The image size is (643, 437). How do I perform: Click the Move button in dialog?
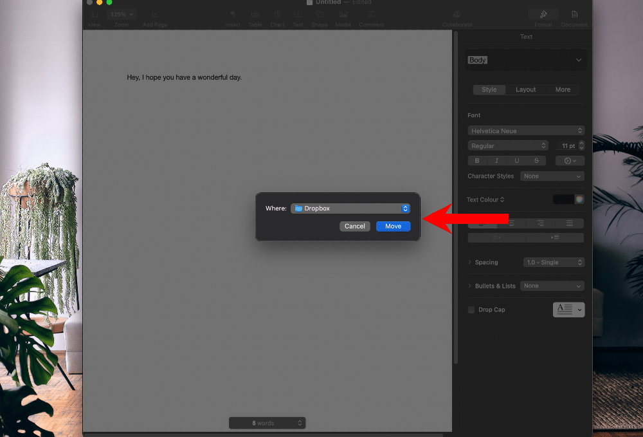393,226
